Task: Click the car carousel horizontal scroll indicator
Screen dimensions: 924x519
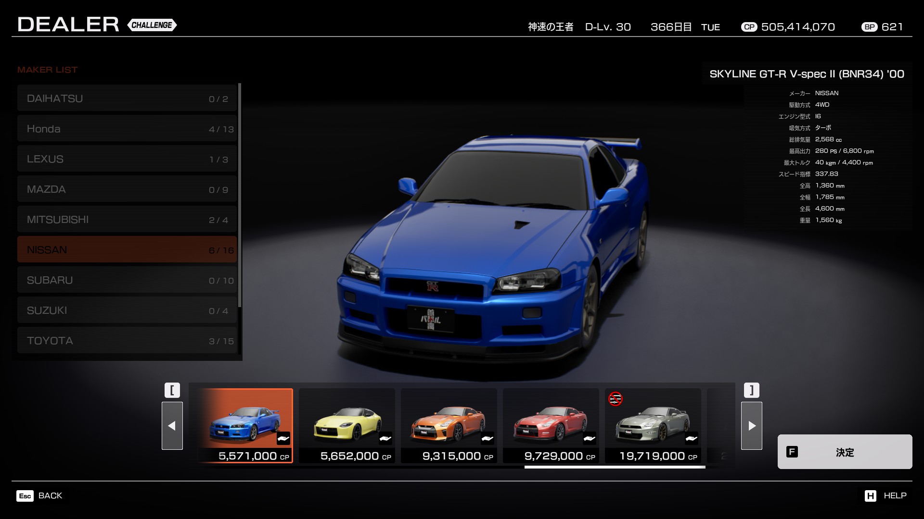Action: pyautogui.click(x=615, y=467)
